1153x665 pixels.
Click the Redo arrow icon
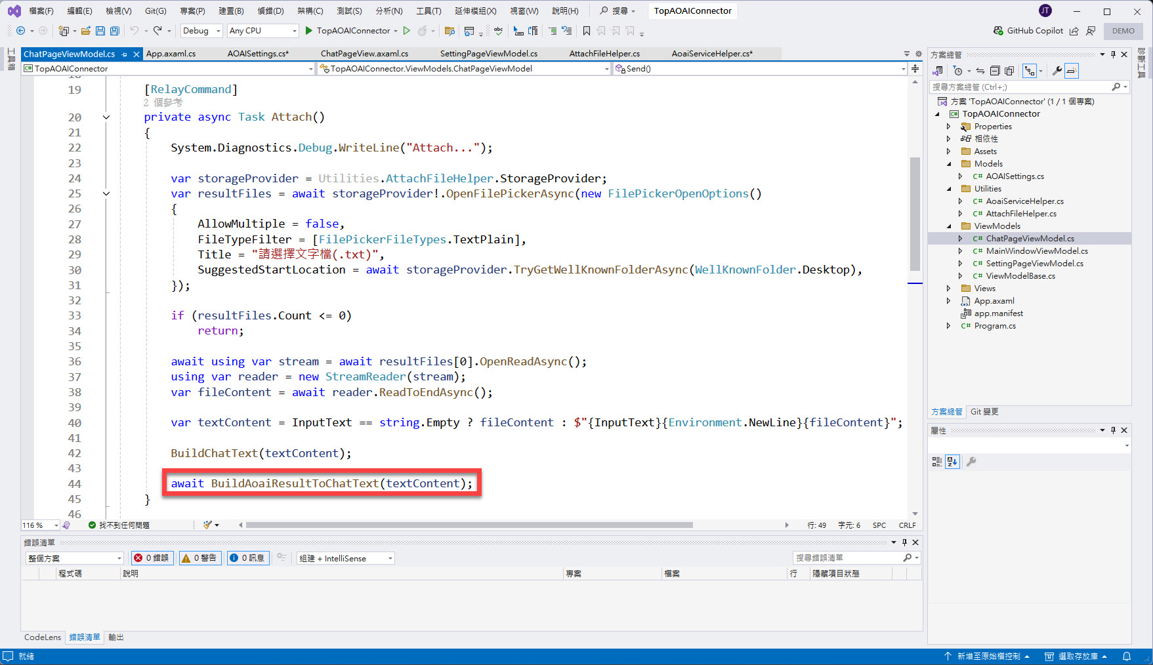157,31
